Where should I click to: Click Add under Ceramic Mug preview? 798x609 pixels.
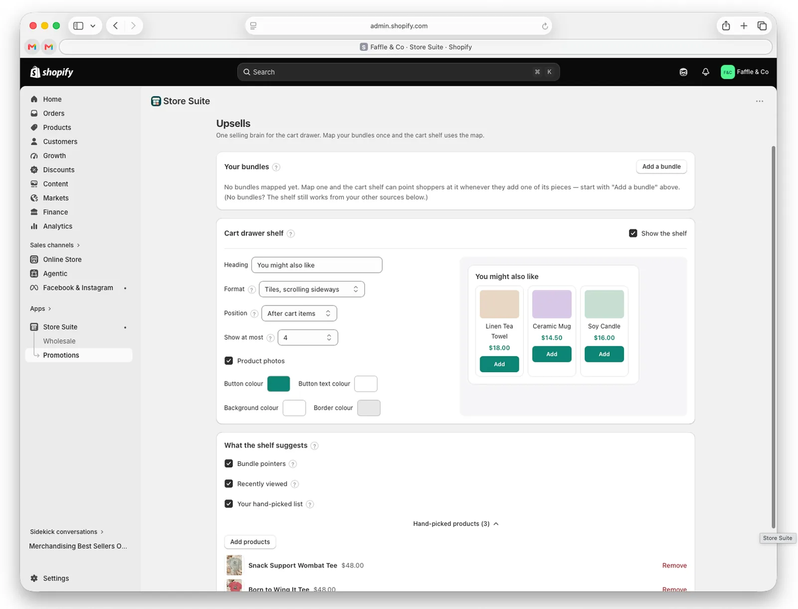[x=552, y=354]
